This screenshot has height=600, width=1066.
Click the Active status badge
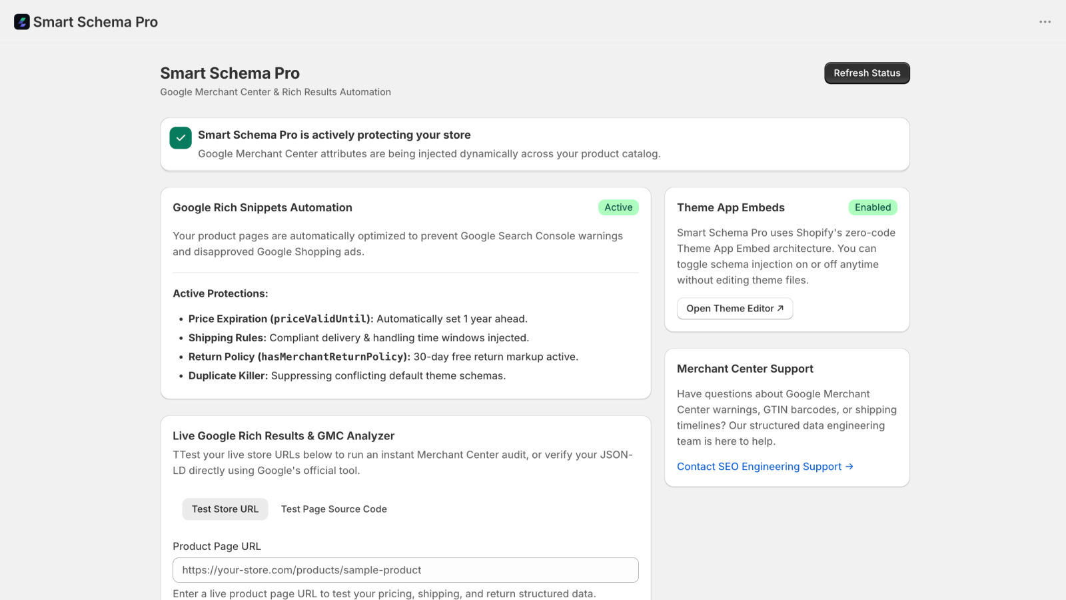click(x=618, y=207)
